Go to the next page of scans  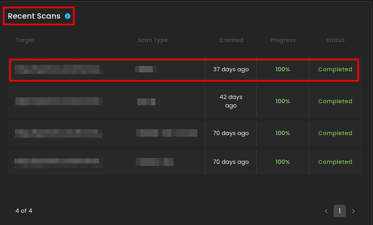point(353,211)
